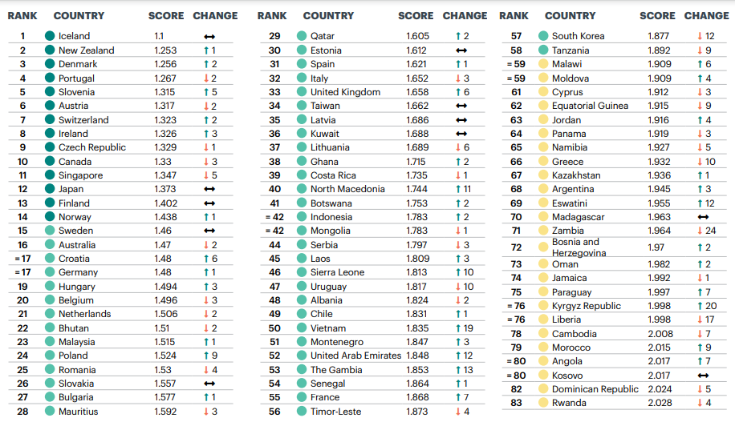Image resolution: width=735 pixels, height=430 pixels.
Task: Click the no-change arrow in Iceland's row
Action: tap(209, 37)
